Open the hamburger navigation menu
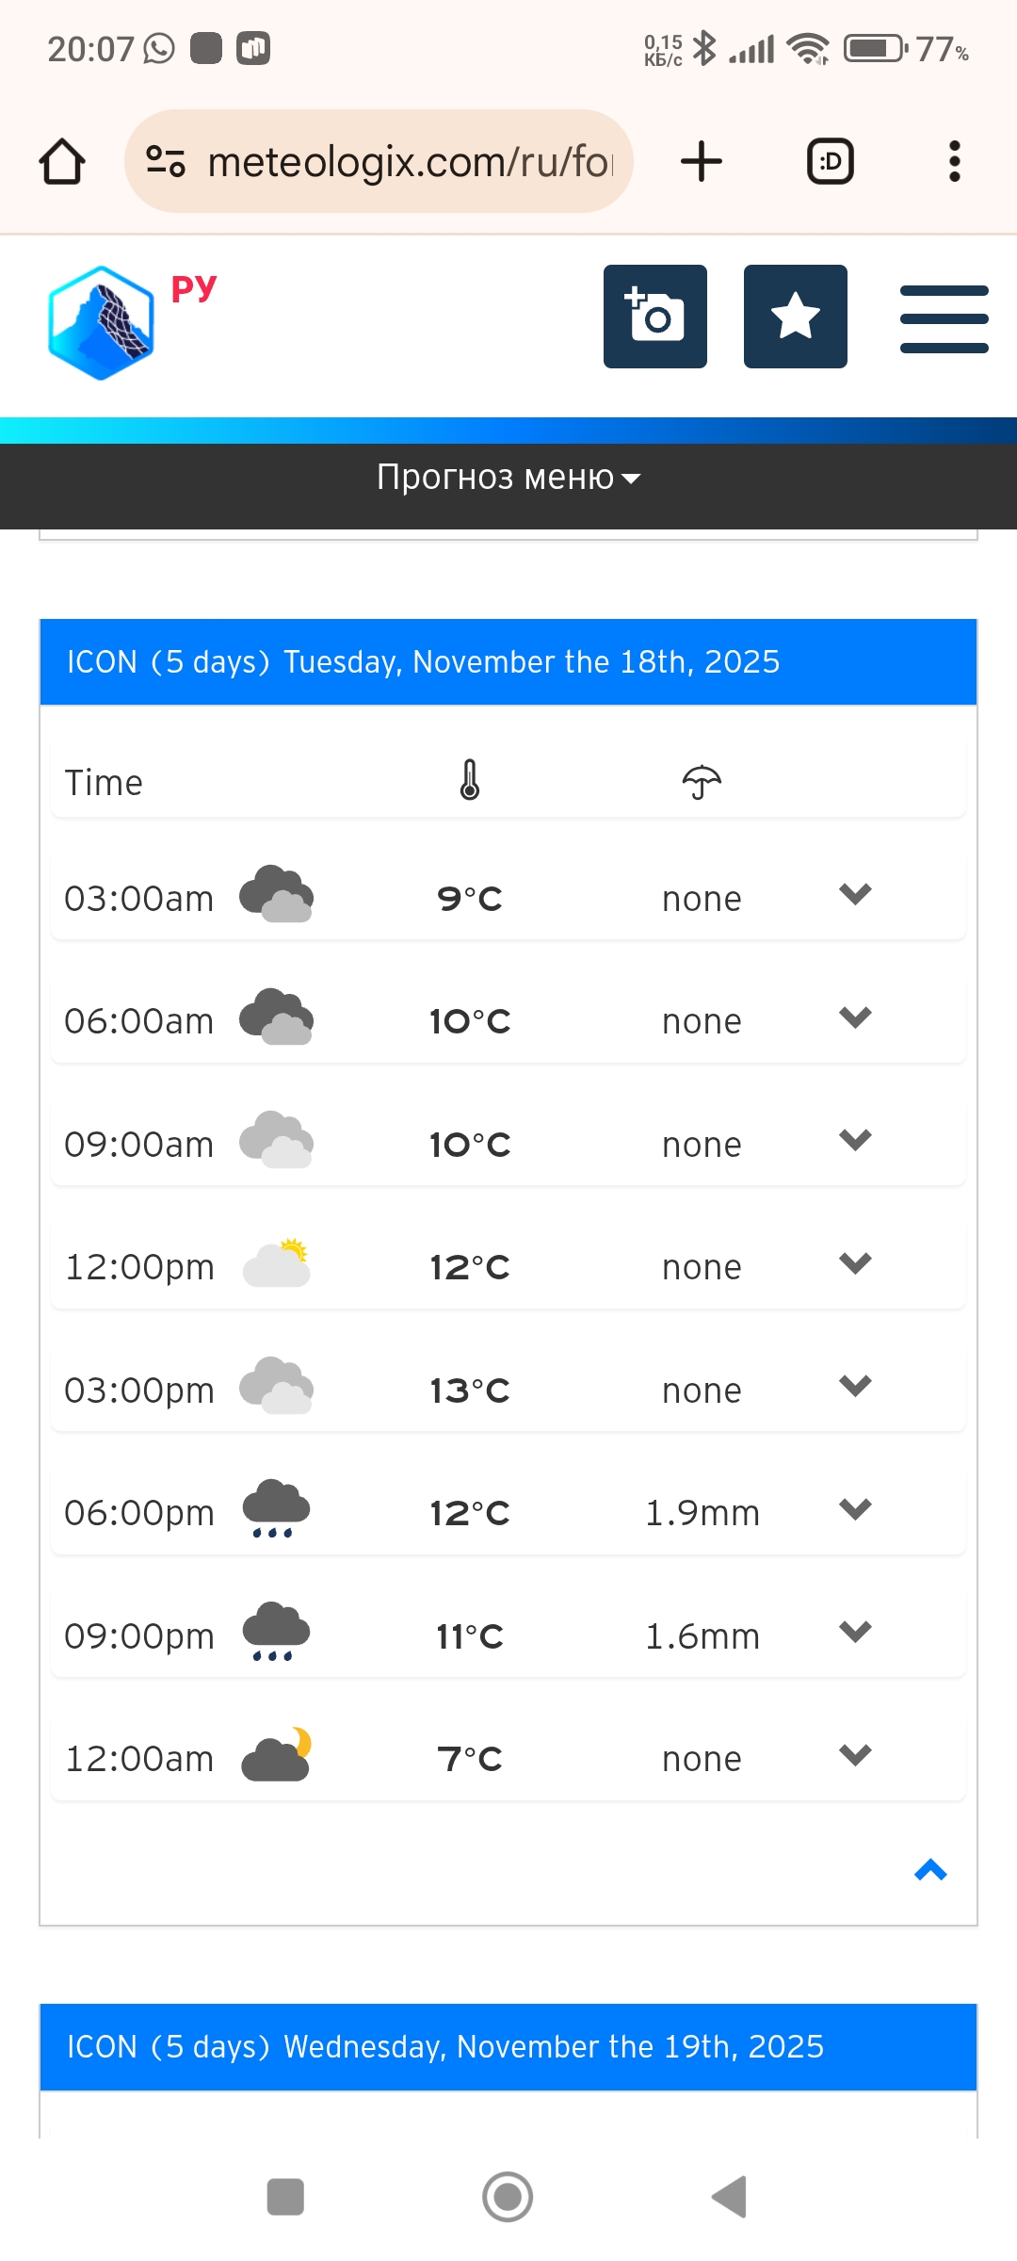 pyautogui.click(x=944, y=319)
